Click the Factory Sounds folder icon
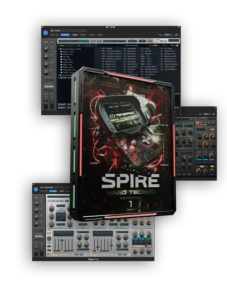 (61, 49)
